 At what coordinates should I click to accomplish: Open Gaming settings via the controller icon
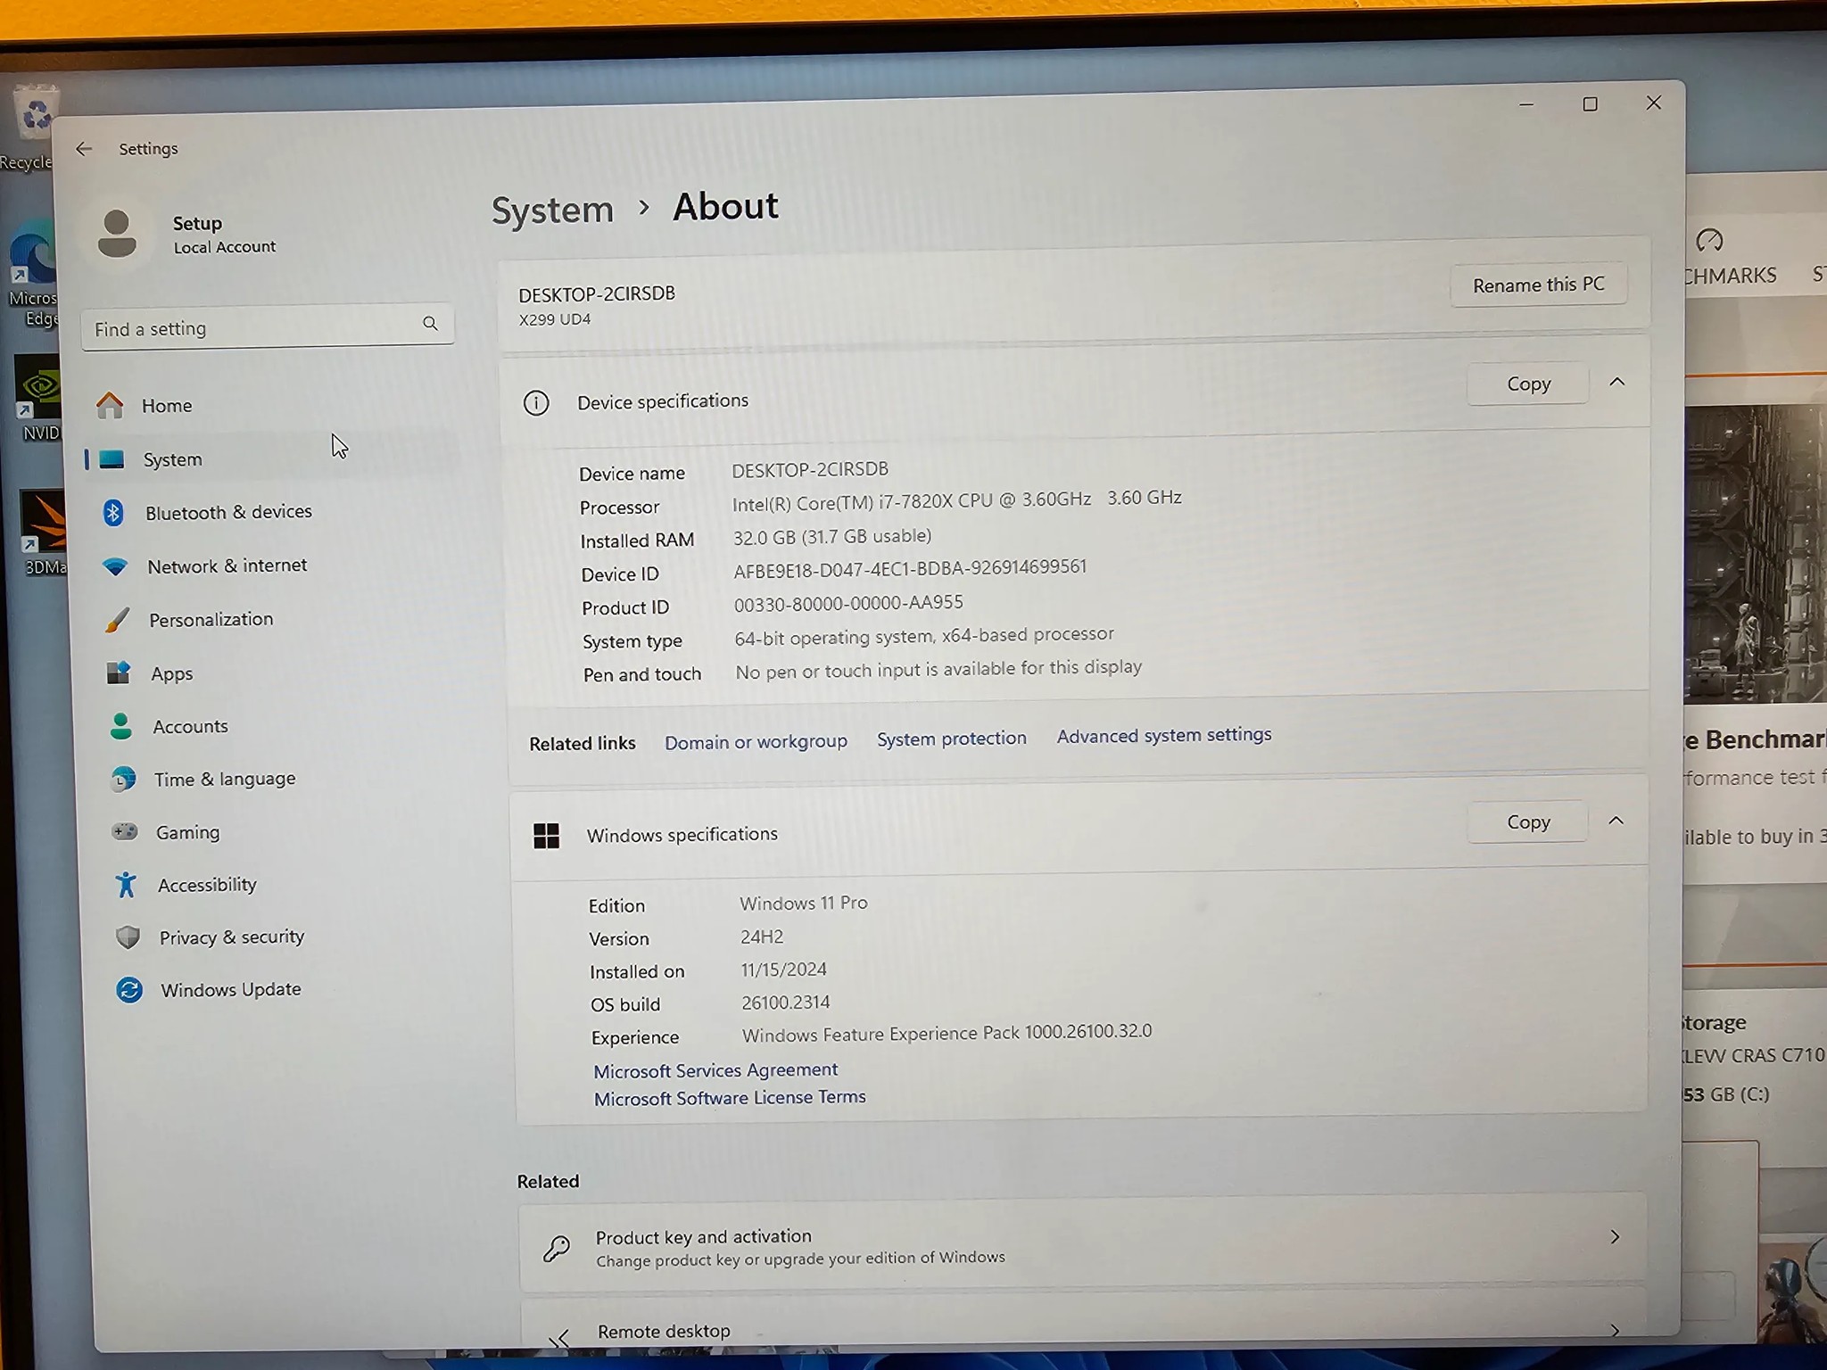tap(124, 831)
